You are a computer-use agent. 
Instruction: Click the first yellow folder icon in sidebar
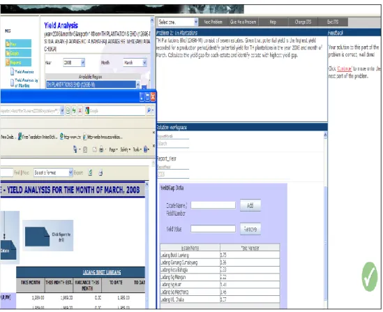pos(8,44)
